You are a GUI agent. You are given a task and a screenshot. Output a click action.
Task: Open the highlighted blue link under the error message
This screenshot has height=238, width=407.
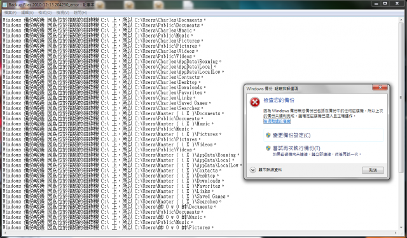click(x=277, y=122)
